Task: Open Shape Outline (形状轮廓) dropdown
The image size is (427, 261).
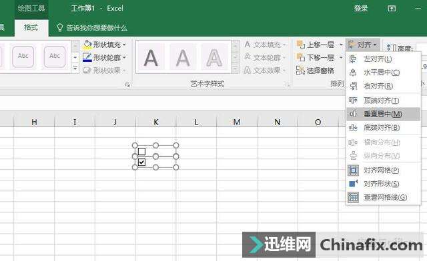Action: click(x=105, y=57)
